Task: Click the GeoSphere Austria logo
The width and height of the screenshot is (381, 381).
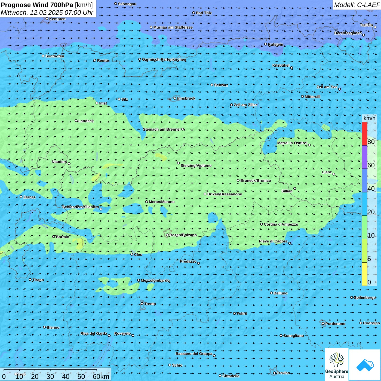Action: pyautogui.click(x=337, y=365)
